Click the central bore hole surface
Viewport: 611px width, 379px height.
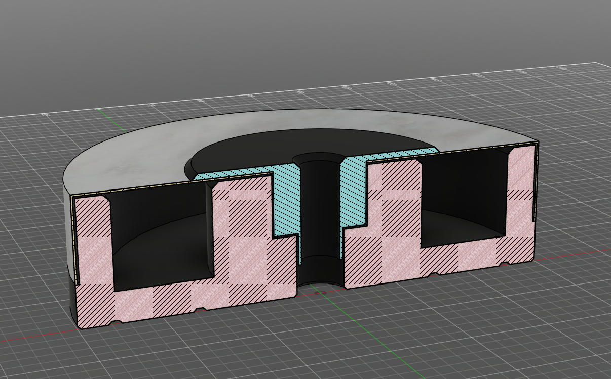(319, 212)
